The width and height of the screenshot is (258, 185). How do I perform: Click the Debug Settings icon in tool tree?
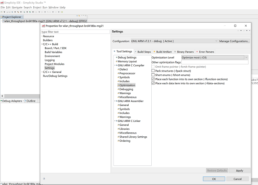tap(116, 58)
